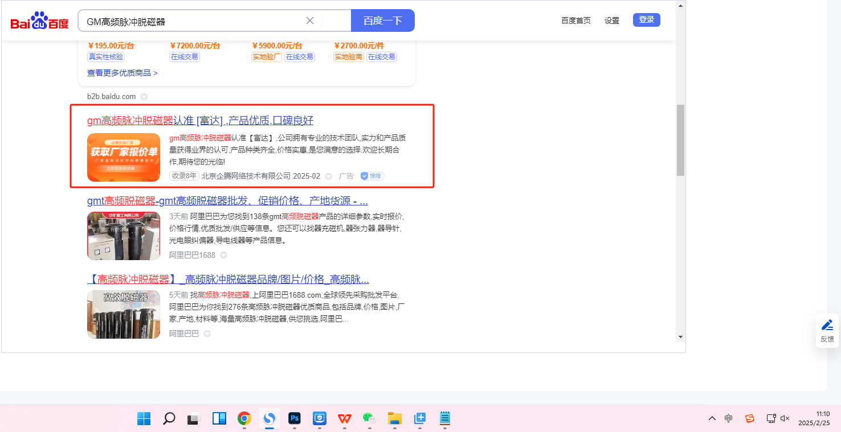
Task: Toggle the 中 Chinese input mode indicator
Action: point(729,418)
